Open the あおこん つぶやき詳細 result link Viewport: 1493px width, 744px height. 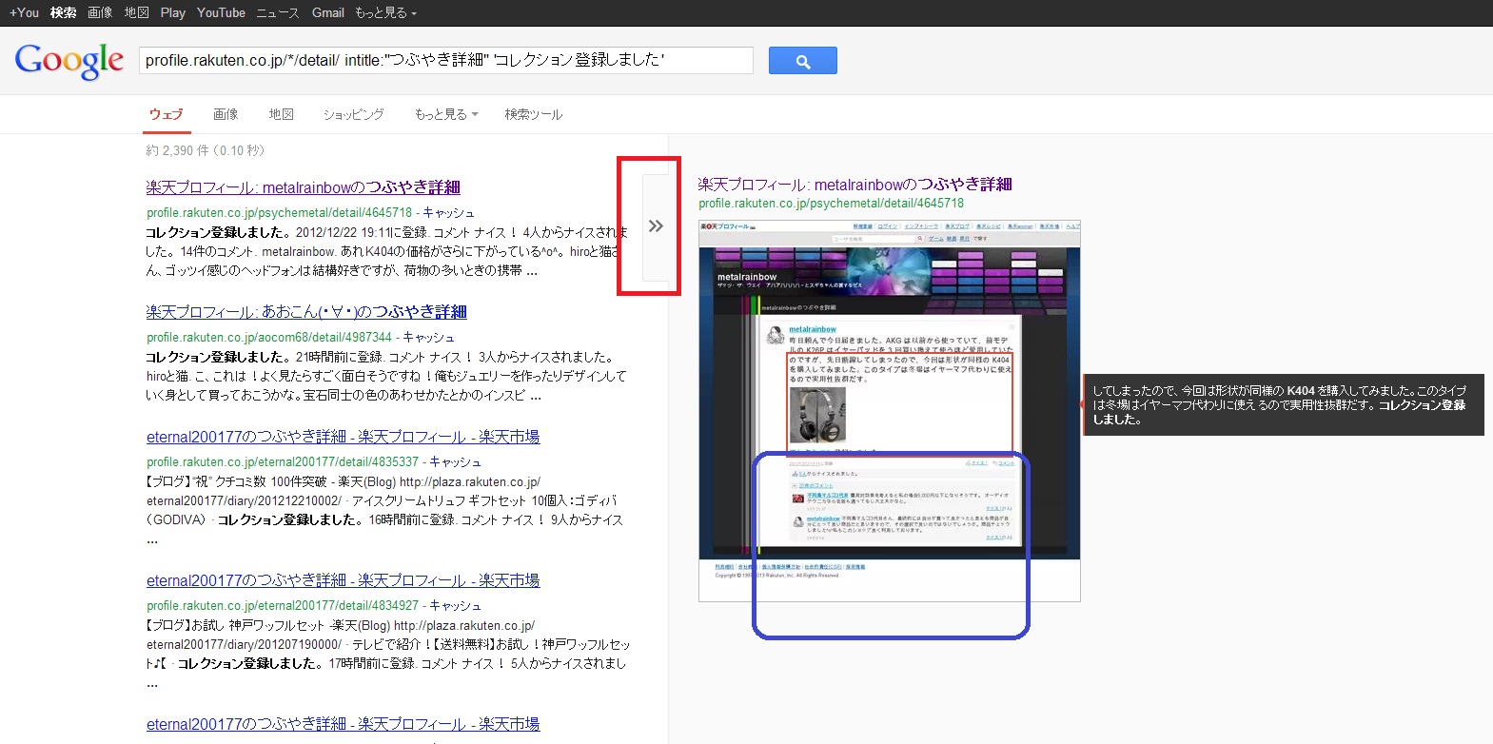tap(305, 312)
